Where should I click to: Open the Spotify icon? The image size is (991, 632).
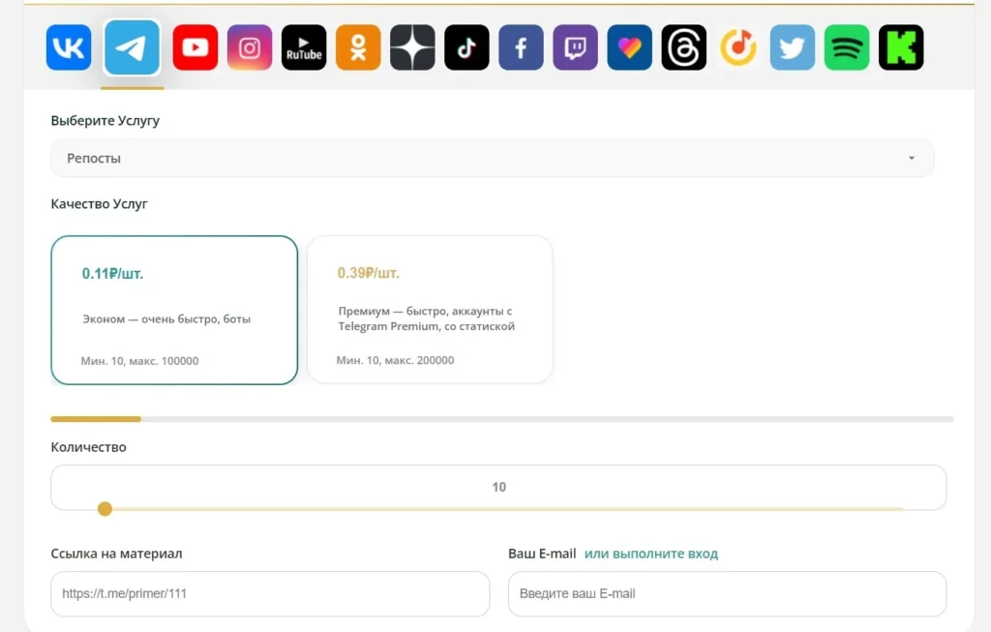847,47
